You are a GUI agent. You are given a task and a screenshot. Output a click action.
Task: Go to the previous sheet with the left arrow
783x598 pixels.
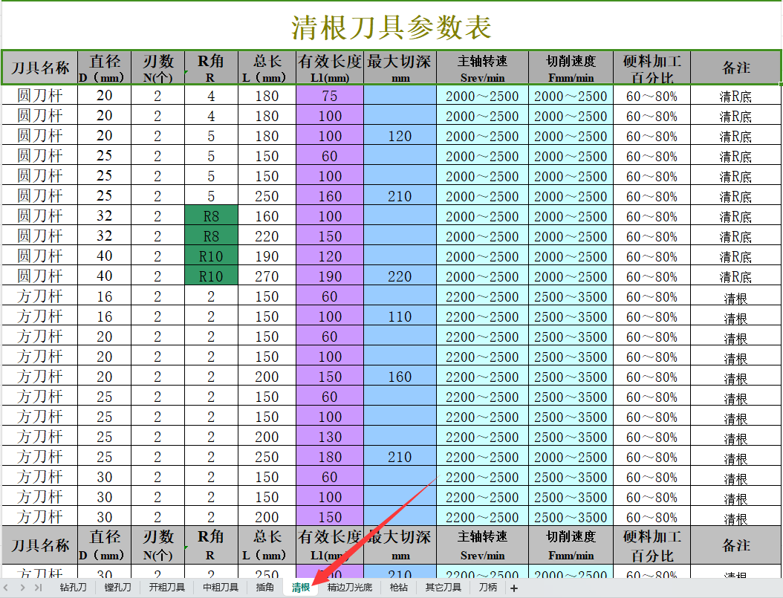[x=6, y=588]
